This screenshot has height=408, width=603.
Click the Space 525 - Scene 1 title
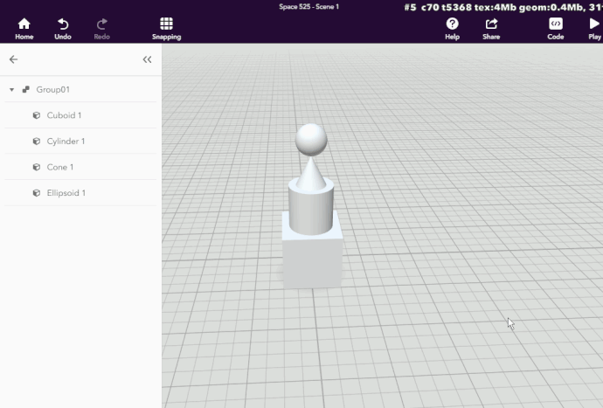tap(308, 7)
